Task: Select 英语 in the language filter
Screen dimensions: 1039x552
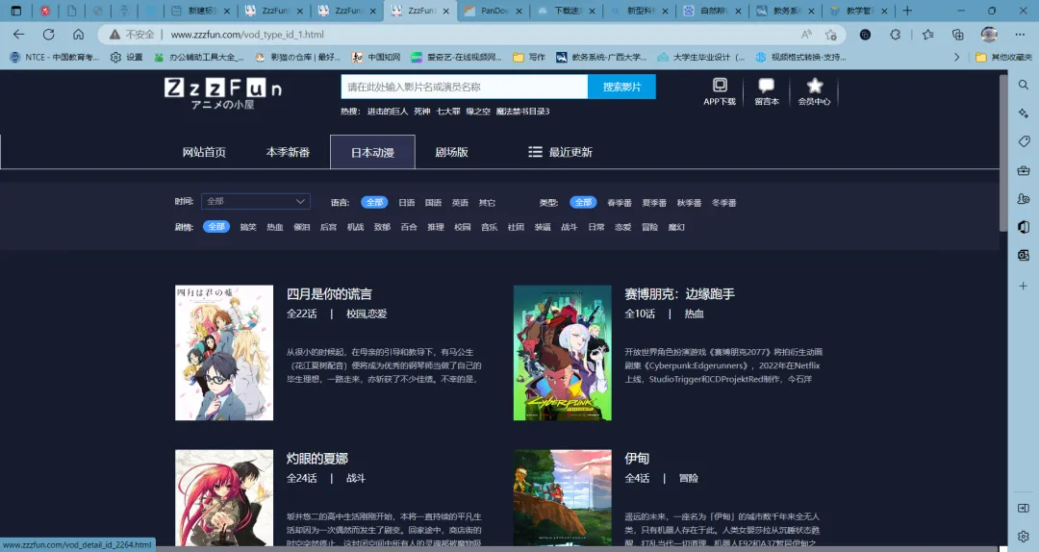Action: 460,203
